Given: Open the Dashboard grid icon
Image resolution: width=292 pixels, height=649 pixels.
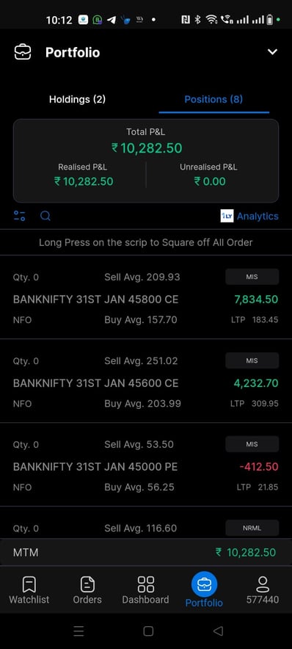Looking at the screenshot, I should [x=145, y=584].
